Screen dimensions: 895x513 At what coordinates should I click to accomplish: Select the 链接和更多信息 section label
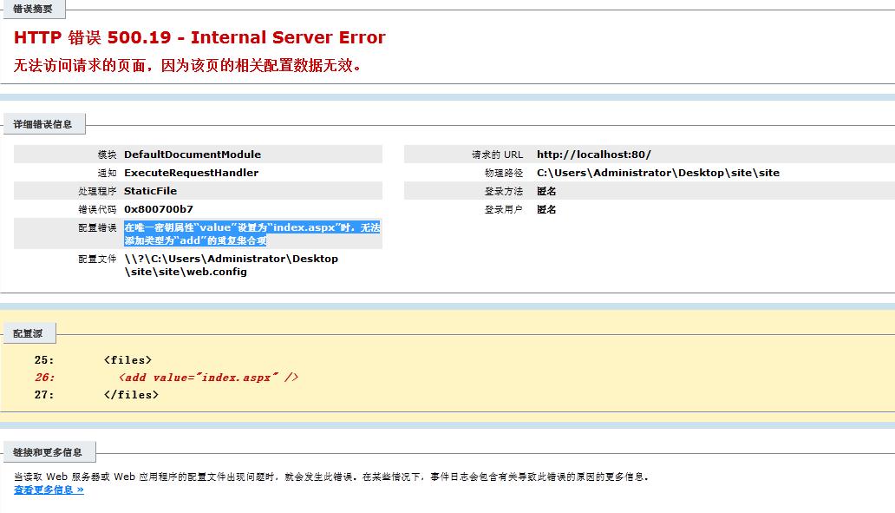(48, 452)
